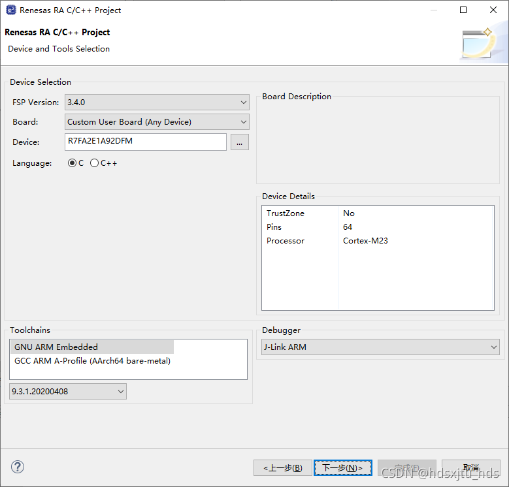The image size is (509, 487).
Task: Proceed with the 下一步(N) button
Action: [343, 468]
